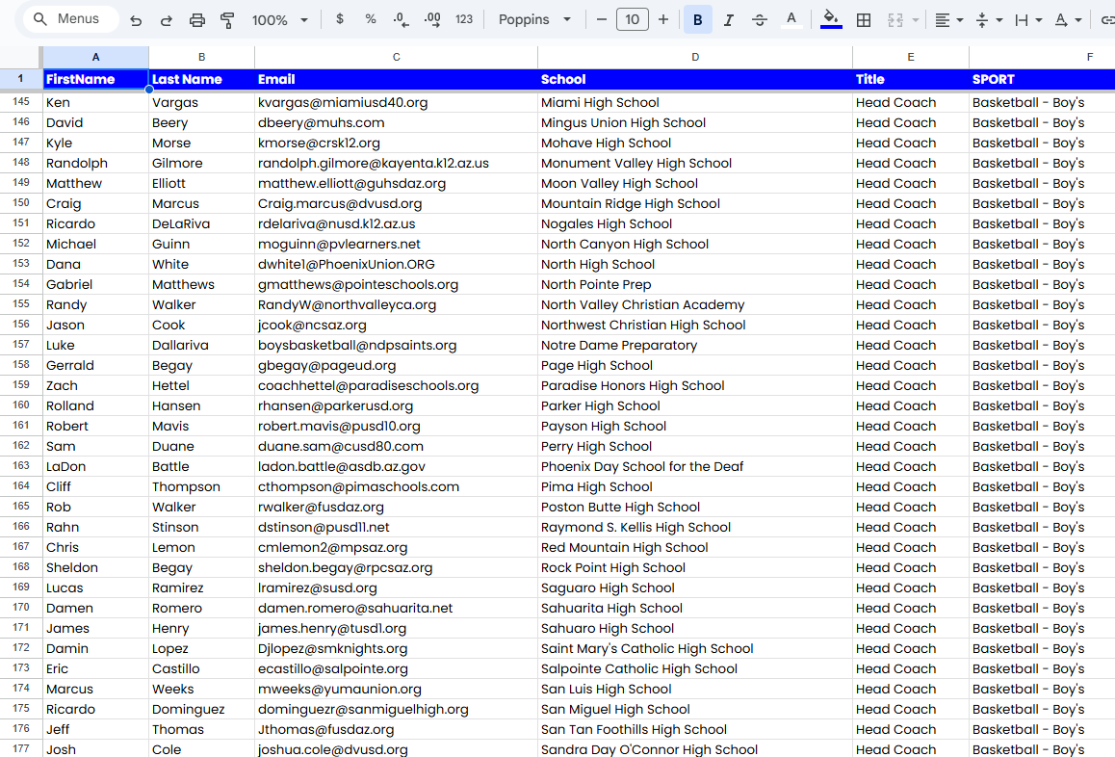
Task: Select row 165 header
Action: [20, 507]
